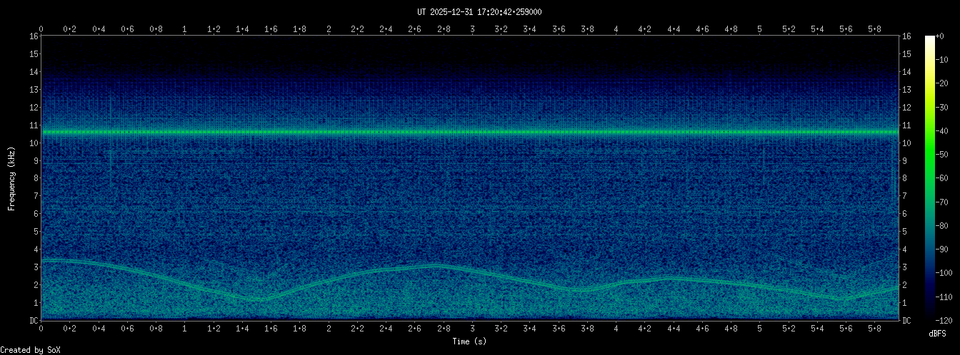
Task: Select the 5 second mark on bottom time axis
Action: point(760,329)
